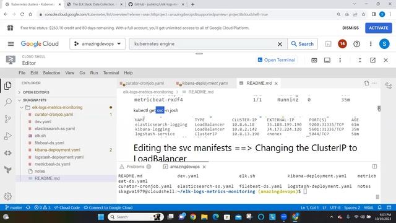Synchronize changes in status bar

pyautogui.click(x=28, y=208)
